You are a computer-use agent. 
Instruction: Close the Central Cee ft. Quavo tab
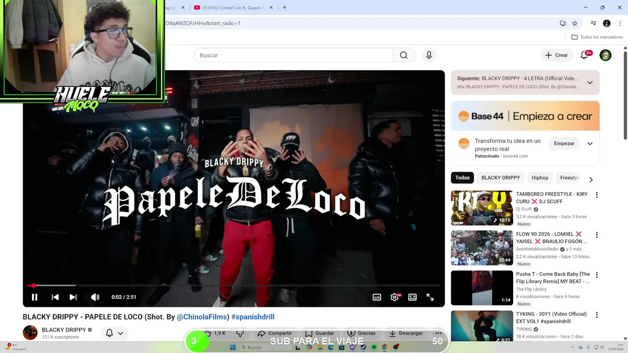[x=272, y=7]
